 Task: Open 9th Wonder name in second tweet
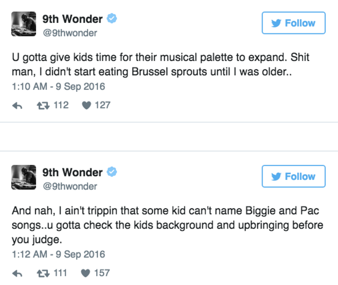click(x=72, y=172)
